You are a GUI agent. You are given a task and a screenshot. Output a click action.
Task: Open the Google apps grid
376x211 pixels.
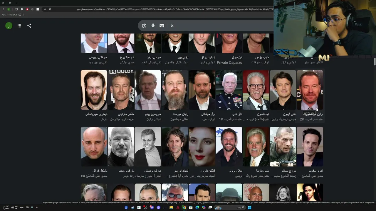point(19,26)
